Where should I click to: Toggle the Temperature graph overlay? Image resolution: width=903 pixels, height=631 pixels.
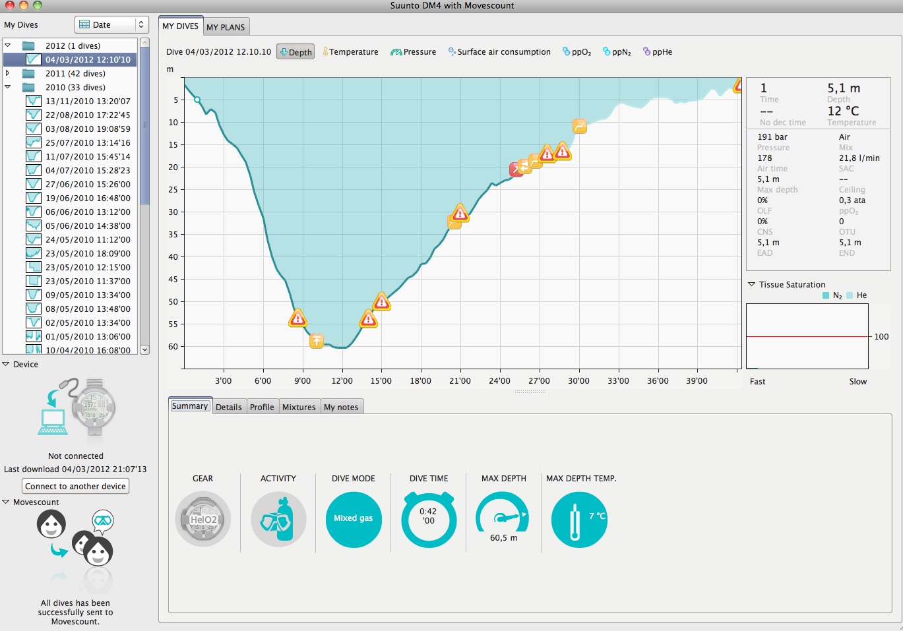[350, 52]
